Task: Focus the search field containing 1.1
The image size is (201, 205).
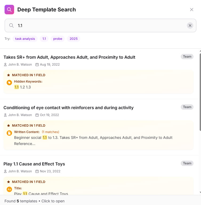Action: point(100,25)
